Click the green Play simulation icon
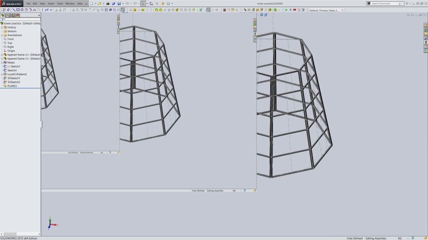 click(x=286, y=10)
